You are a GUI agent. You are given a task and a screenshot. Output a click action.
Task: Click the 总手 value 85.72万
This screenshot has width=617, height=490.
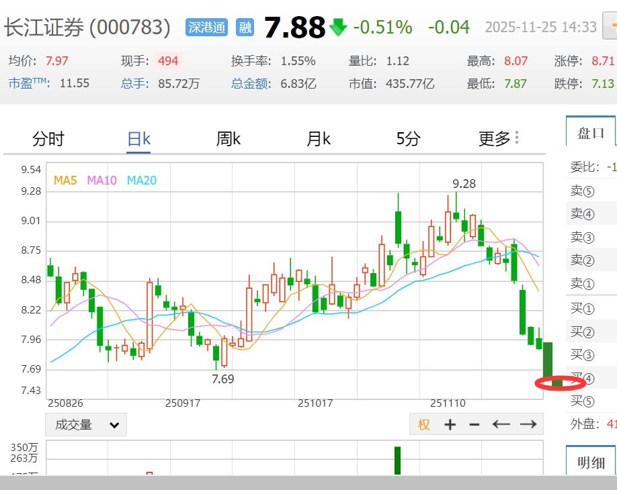click(x=179, y=83)
